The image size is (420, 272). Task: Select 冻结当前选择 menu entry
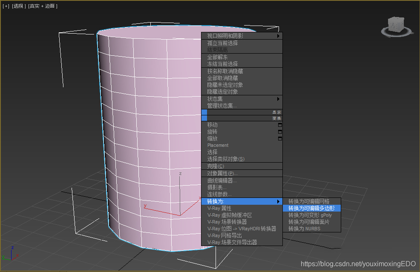pos(242,64)
